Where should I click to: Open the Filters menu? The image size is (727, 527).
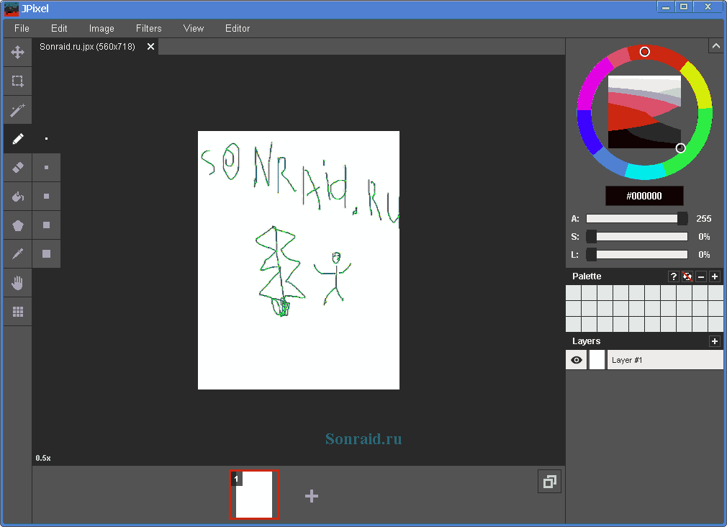[148, 29]
